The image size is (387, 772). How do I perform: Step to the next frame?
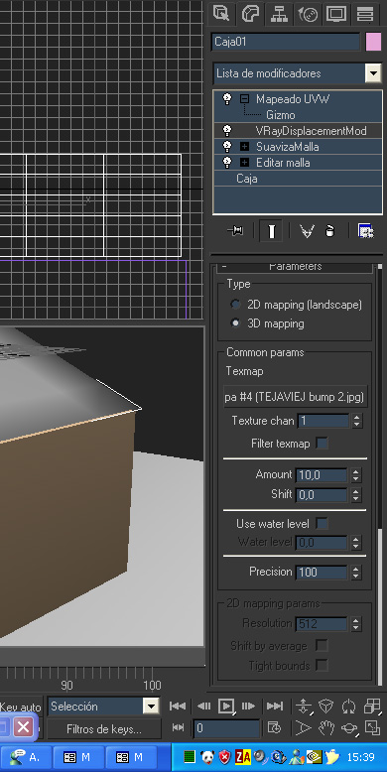[x=249, y=707]
